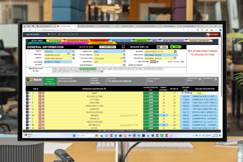Toggle the Tailstock machine option
This screenshot has width=243, height=162.
click(96, 71)
